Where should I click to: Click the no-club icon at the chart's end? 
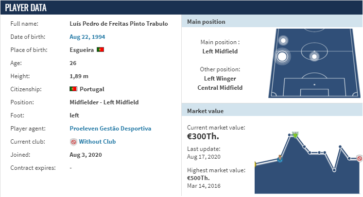pyautogui.click(x=359, y=159)
